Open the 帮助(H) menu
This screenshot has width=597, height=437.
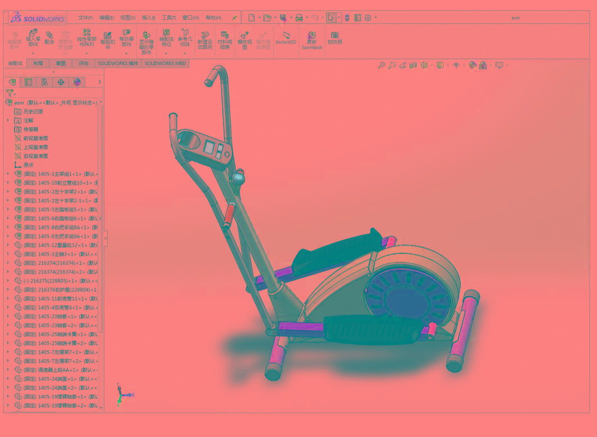tap(214, 17)
